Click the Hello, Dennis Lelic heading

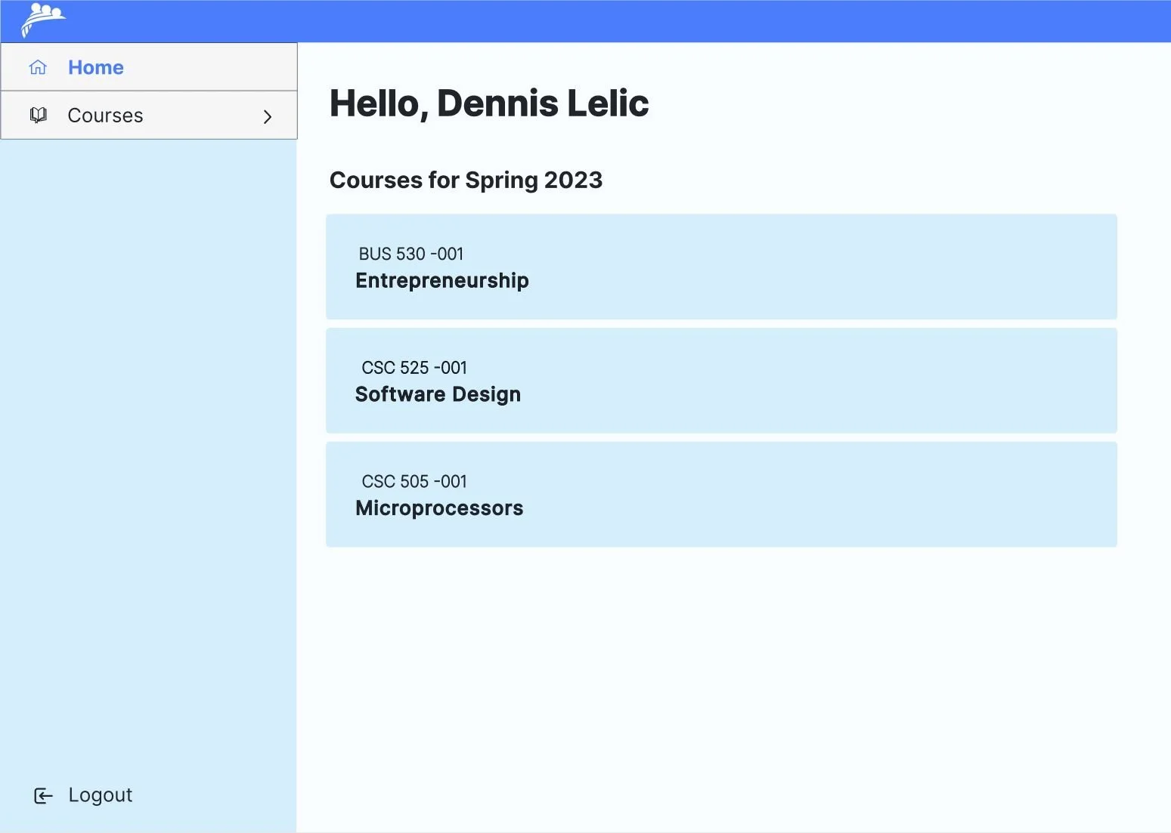tap(488, 103)
